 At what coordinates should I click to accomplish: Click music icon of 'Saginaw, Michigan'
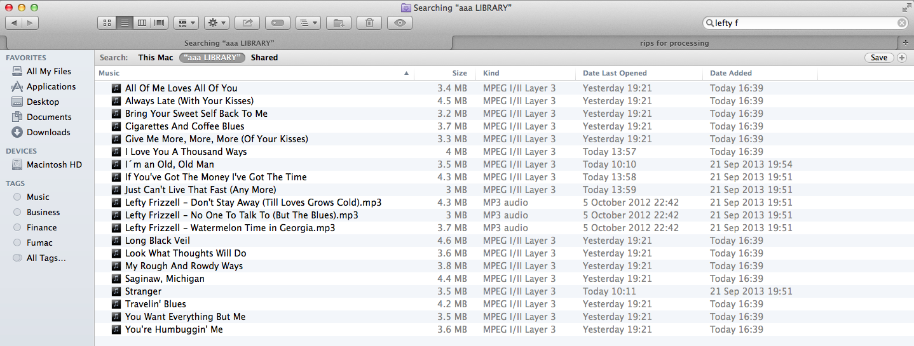pyautogui.click(x=116, y=279)
